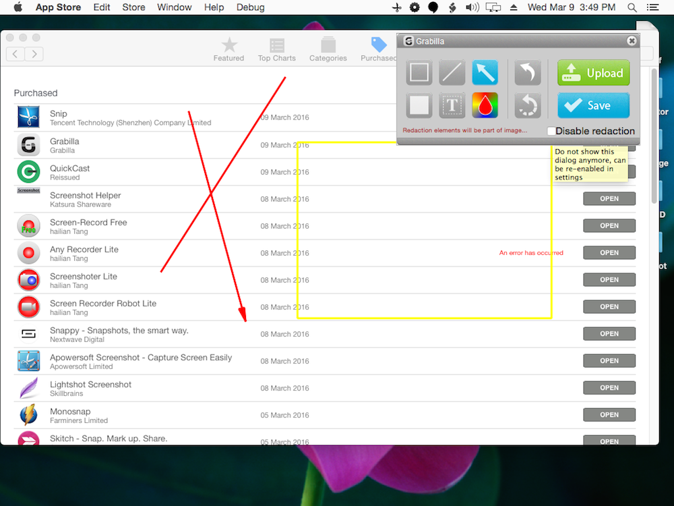The image size is (674, 506).
Task: Open Screen Recorder Robot Lite via OPEN
Action: point(609,307)
